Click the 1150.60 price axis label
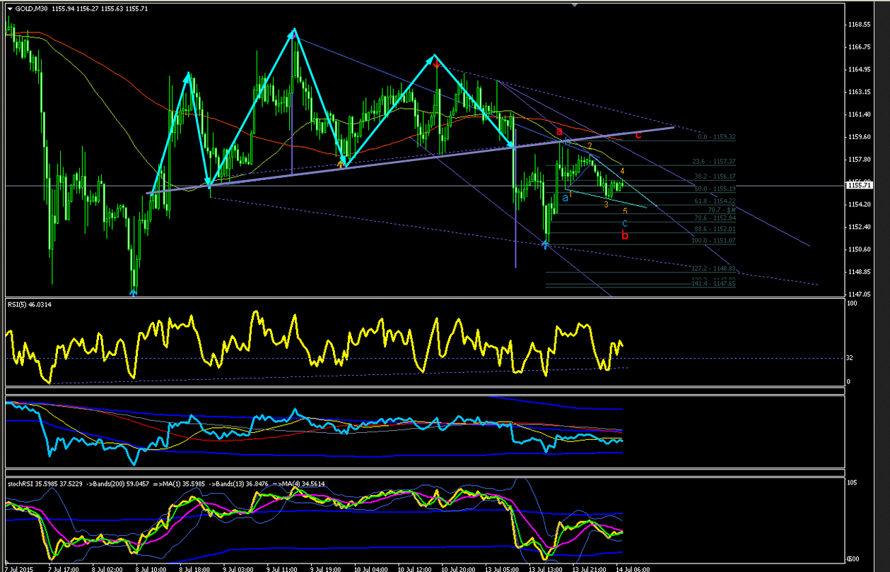Viewport: 890px width, 572px height. 860,249
